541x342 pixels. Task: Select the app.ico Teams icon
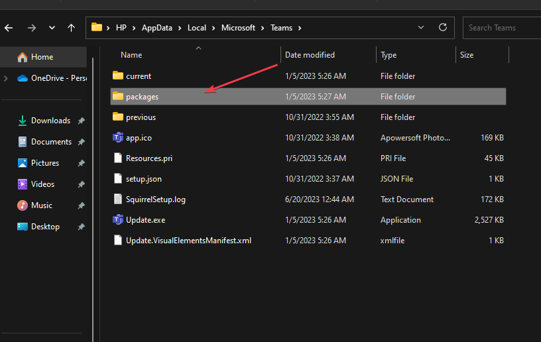pos(118,138)
